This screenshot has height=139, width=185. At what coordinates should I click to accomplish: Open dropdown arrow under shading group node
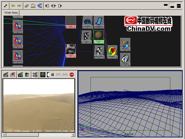112,58
